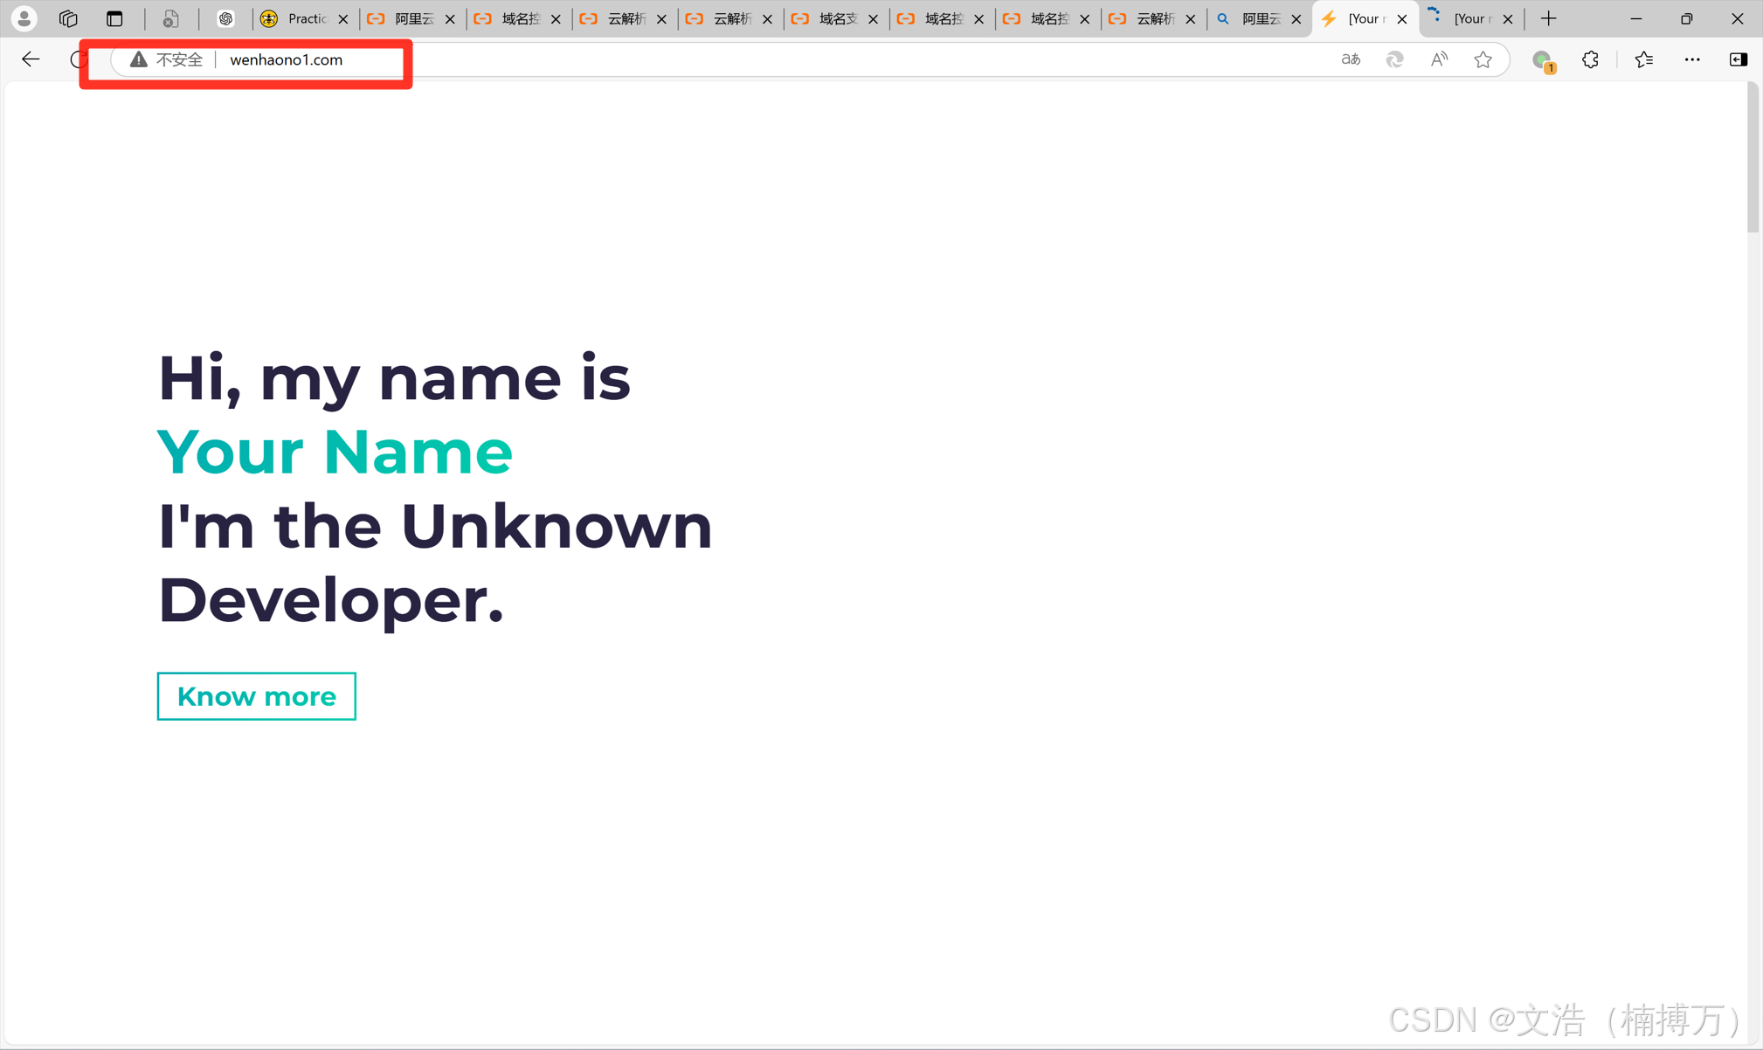Click the vertical page scrollbar thumb
The width and height of the screenshot is (1763, 1050).
1753,158
